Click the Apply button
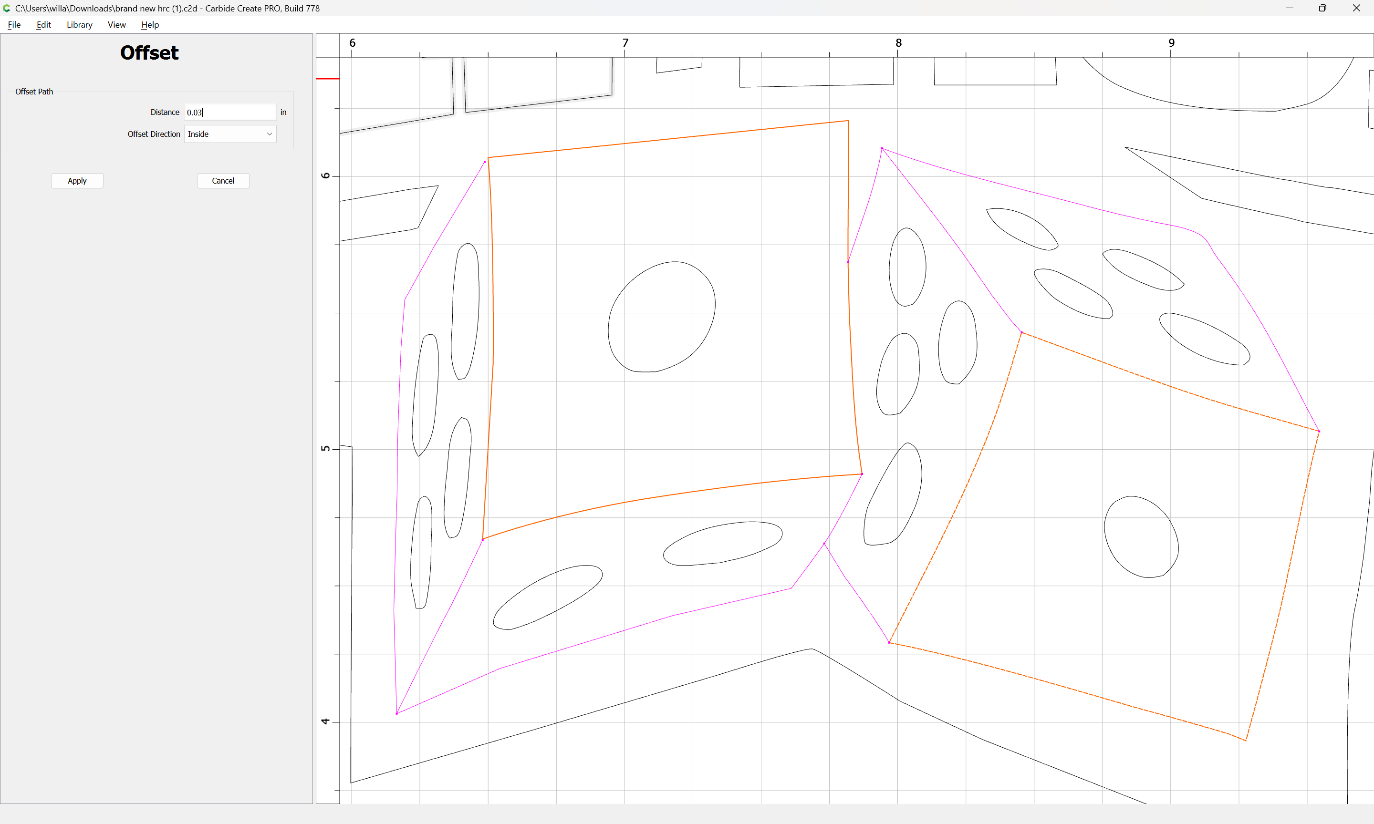The height and width of the screenshot is (824, 1374). click(x=77, y=180)
